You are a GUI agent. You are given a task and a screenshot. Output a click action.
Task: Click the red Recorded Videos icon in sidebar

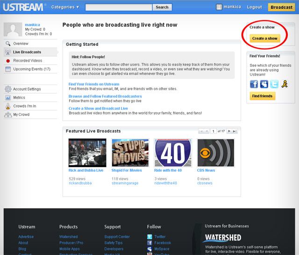pyautogui.click(x=8, y=61)
